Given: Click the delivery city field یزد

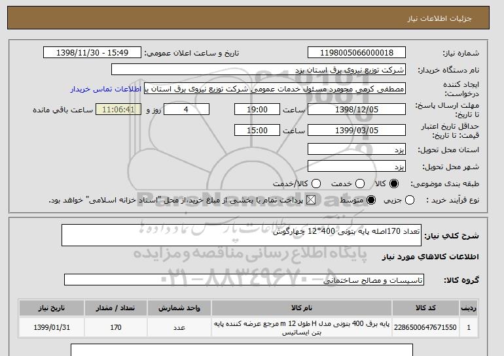Looking at the screenshot, I should [x=357, y=166].
